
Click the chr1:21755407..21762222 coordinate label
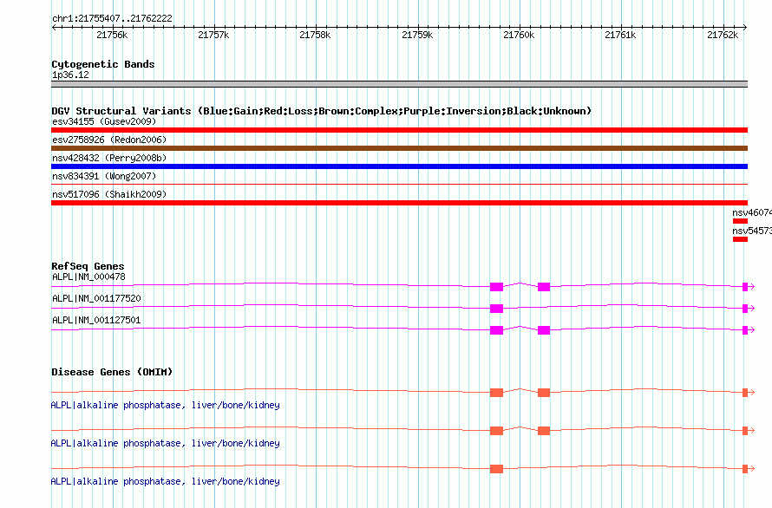pos(112,18)
